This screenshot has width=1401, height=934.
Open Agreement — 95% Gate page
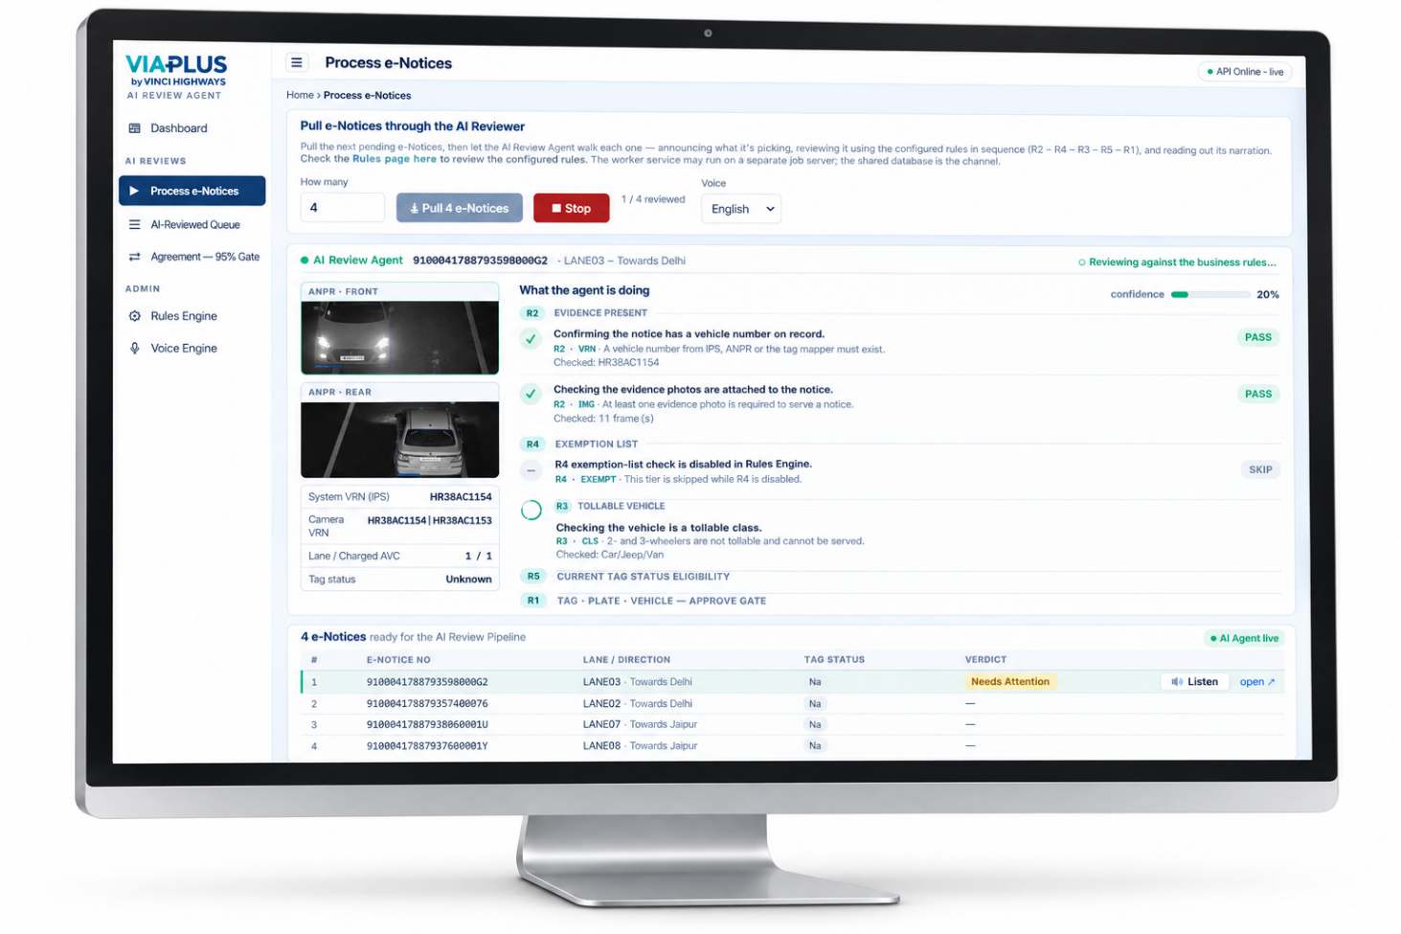click(192, 257)
